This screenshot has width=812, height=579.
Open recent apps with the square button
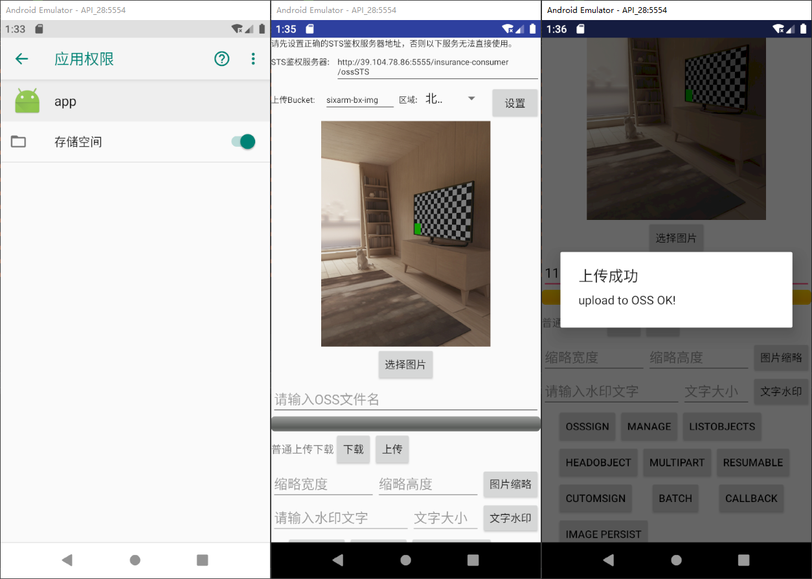[202, 560]
